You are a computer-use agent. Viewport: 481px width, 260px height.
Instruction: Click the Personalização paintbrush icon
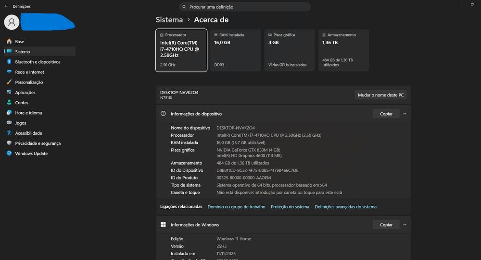click(9, 82)
